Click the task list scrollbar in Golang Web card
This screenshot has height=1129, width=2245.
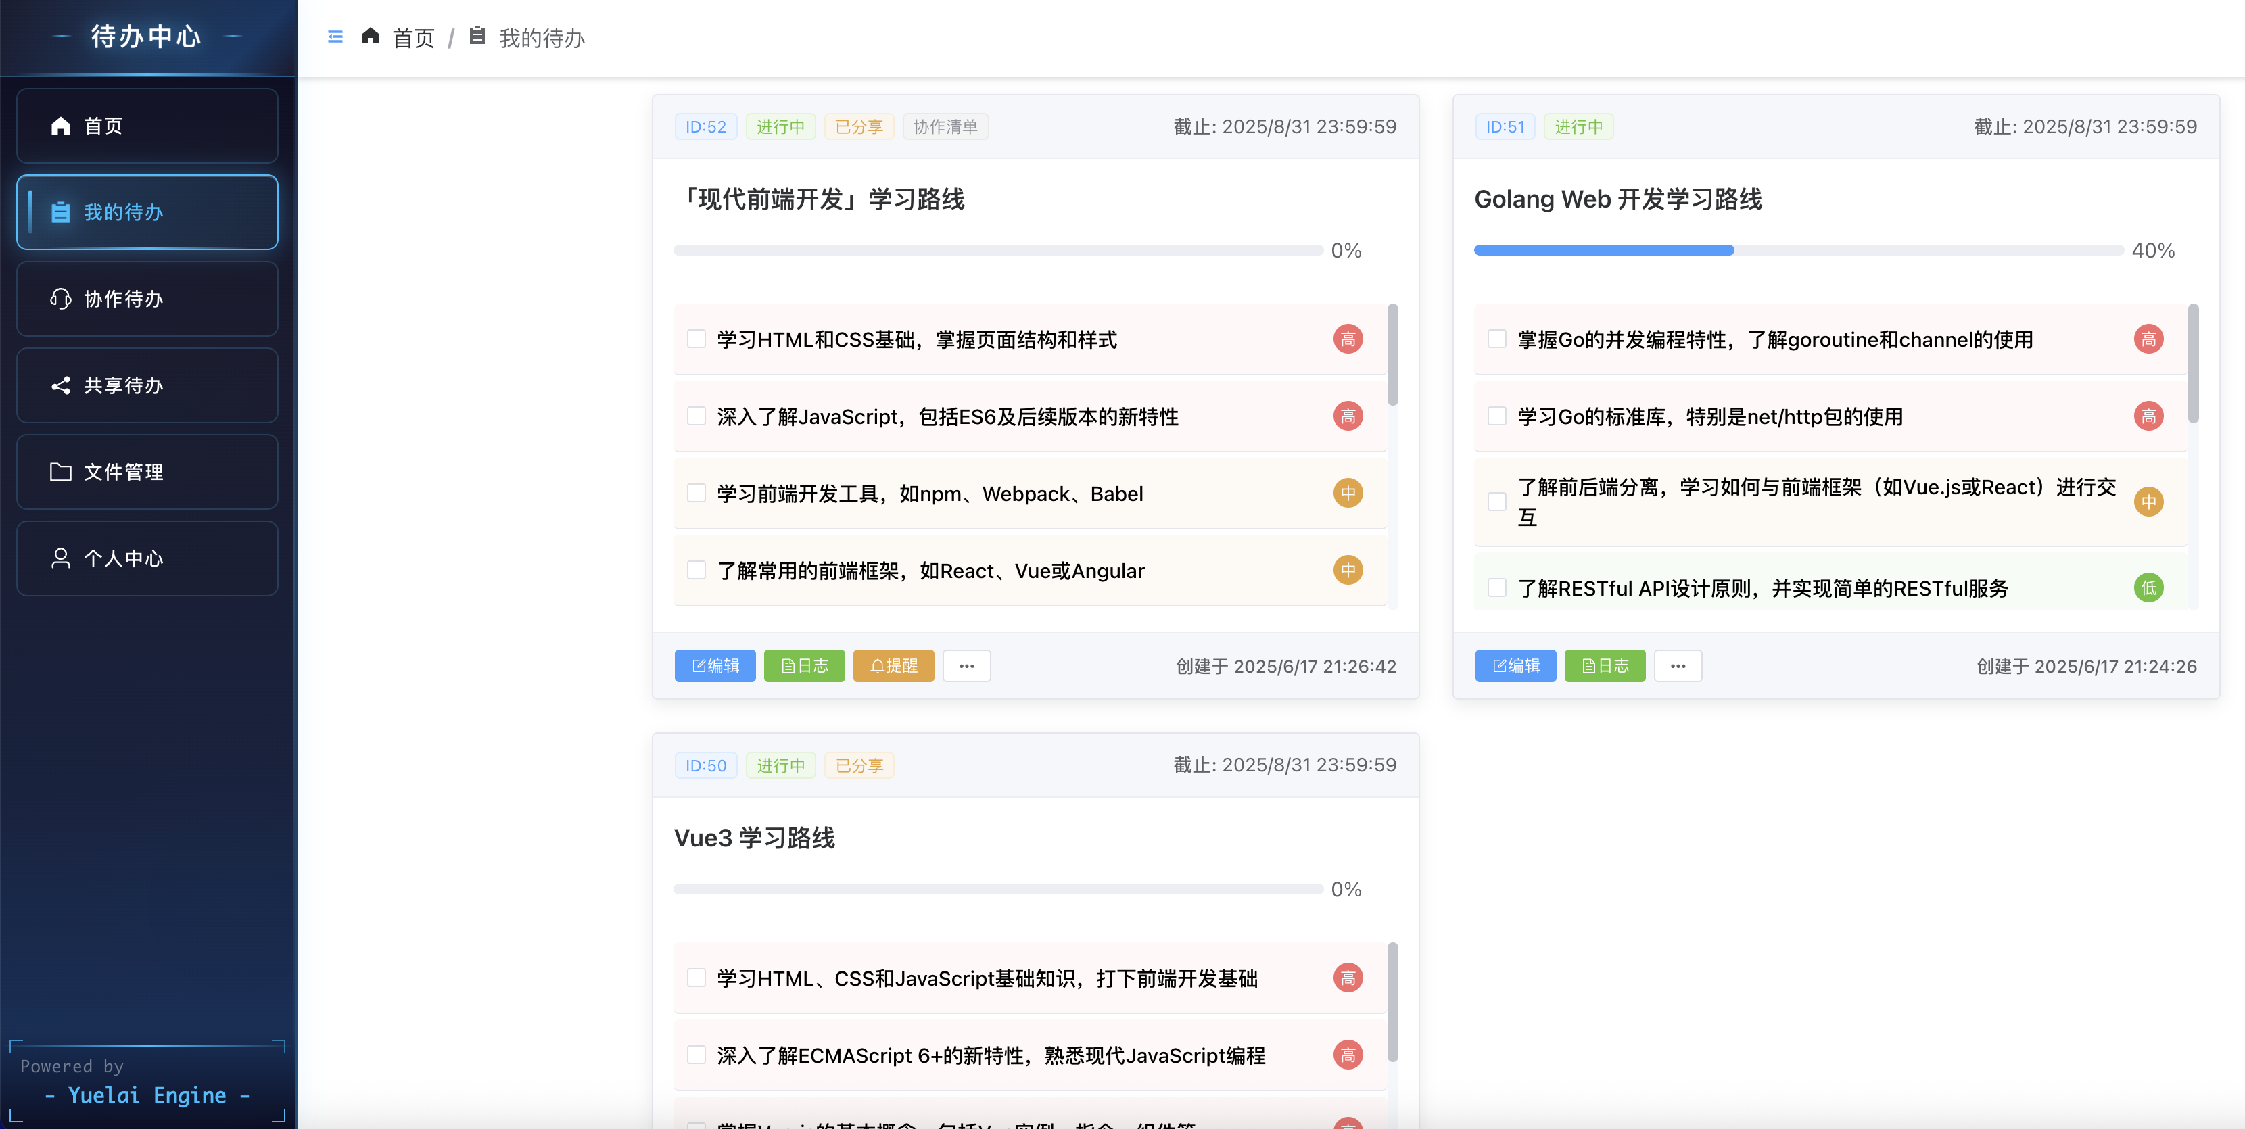click(2194, 363)
